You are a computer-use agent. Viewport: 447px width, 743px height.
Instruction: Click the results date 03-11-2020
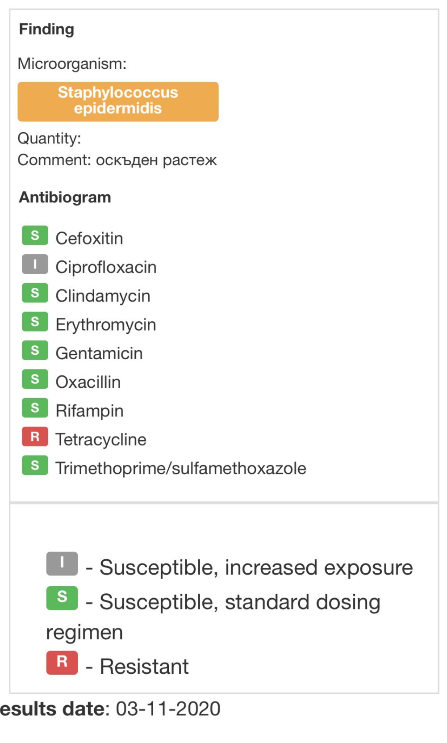(x=168, y=709)
